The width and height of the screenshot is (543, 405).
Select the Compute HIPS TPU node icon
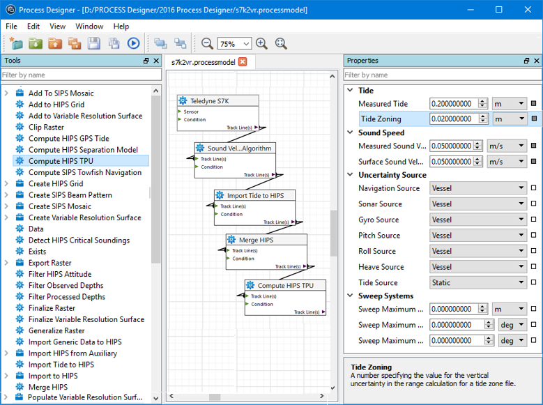pyautogui.click(x=251, y=285)
